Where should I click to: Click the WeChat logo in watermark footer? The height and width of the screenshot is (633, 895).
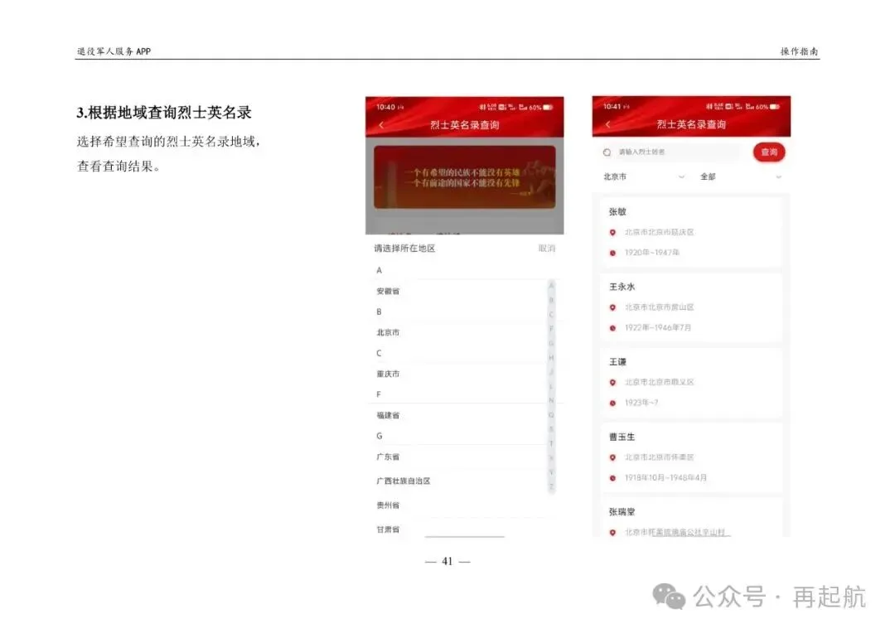[x=669, y=597]
